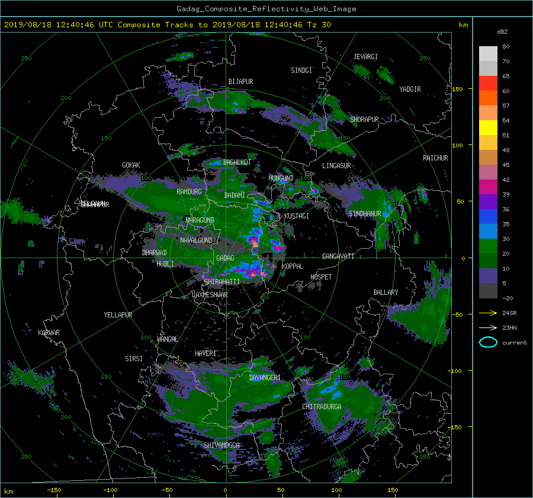This screenshot has height=498, width=533.
Task: Click the DHARWAD city label
Action: (x=155, y=253)
